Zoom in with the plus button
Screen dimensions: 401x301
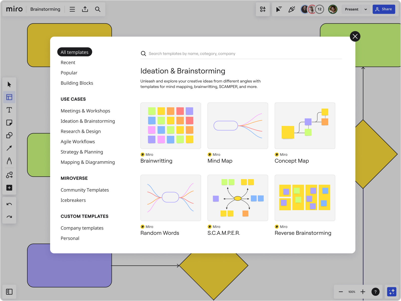click(363, 292)
